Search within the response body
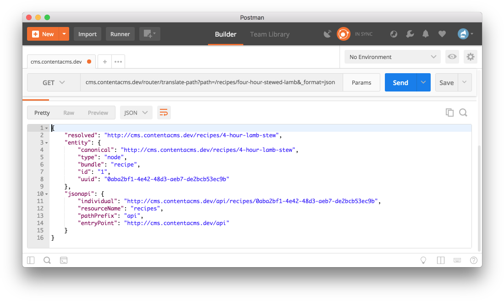504x301 pixels. [x=463, y=113]
